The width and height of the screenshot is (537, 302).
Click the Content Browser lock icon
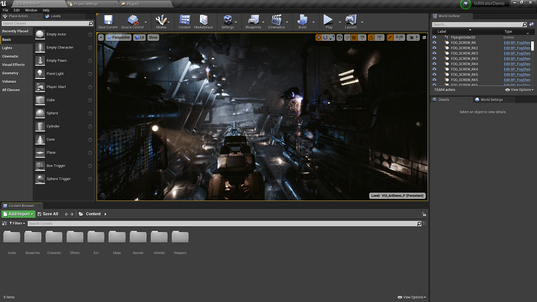tap(424, 214)
